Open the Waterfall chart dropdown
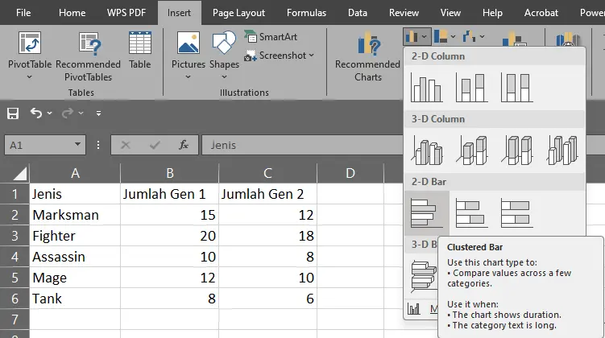605x338 pixels. 474,37
